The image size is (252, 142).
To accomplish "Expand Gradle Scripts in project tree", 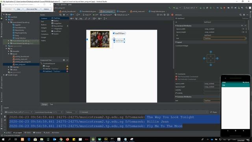I will [4, 75].
